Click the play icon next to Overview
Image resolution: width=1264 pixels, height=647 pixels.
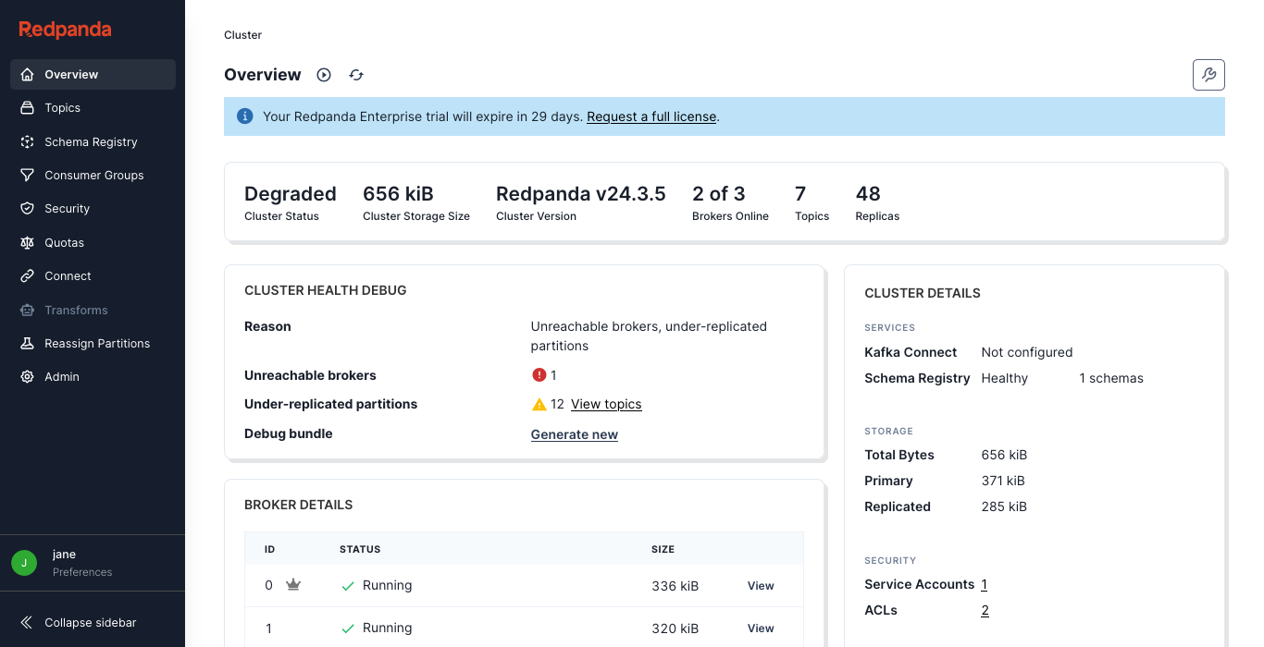pyautogui.click(x=323, y=75)
